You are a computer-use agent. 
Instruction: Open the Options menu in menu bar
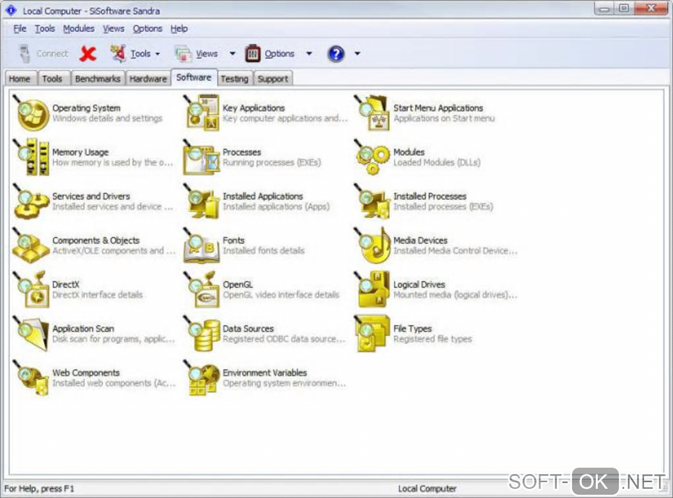[147, 29]
